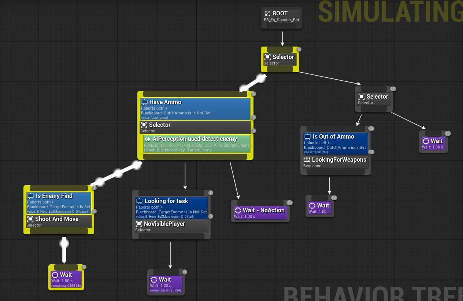
Task: Click the Shoot And Move selector icon
Action: tap(30, 219)
